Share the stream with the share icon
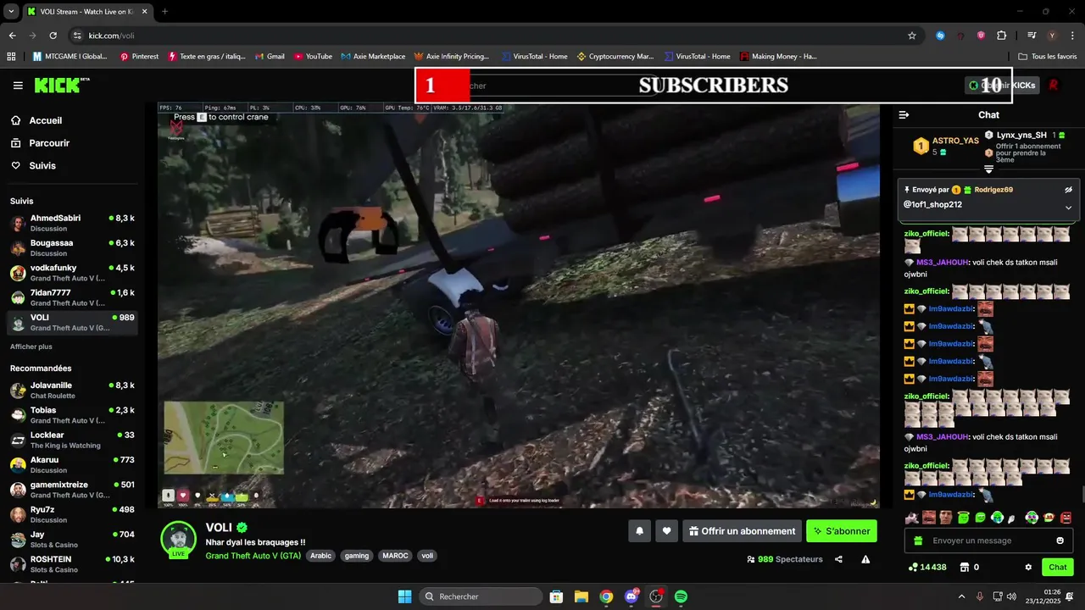 (838, 559)
